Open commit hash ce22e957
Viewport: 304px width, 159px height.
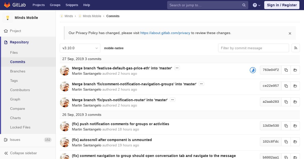271,86
